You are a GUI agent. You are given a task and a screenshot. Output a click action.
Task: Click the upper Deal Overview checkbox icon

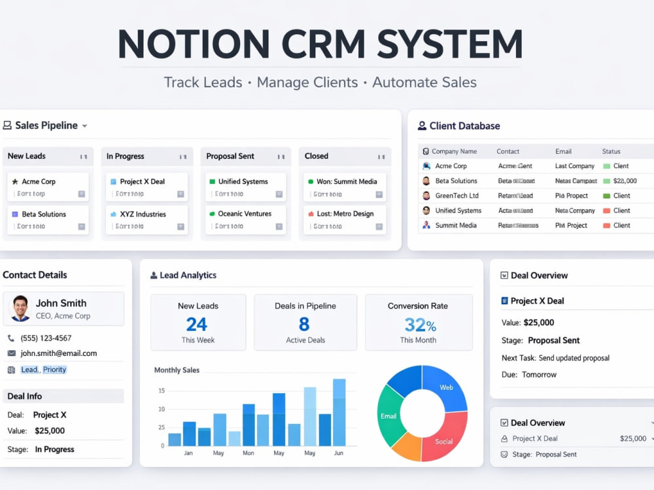(x=504, y=275)
